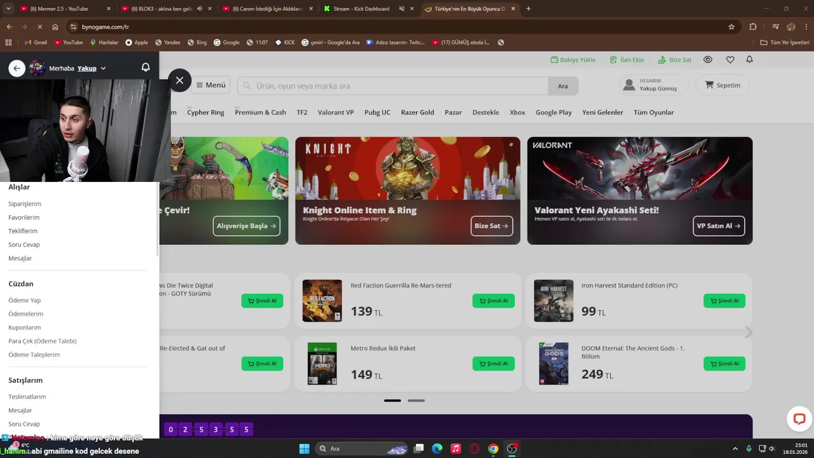814x458 pixels.
Task: Open Teslimatlarım under Satışlarım
Action: [27, 397]
